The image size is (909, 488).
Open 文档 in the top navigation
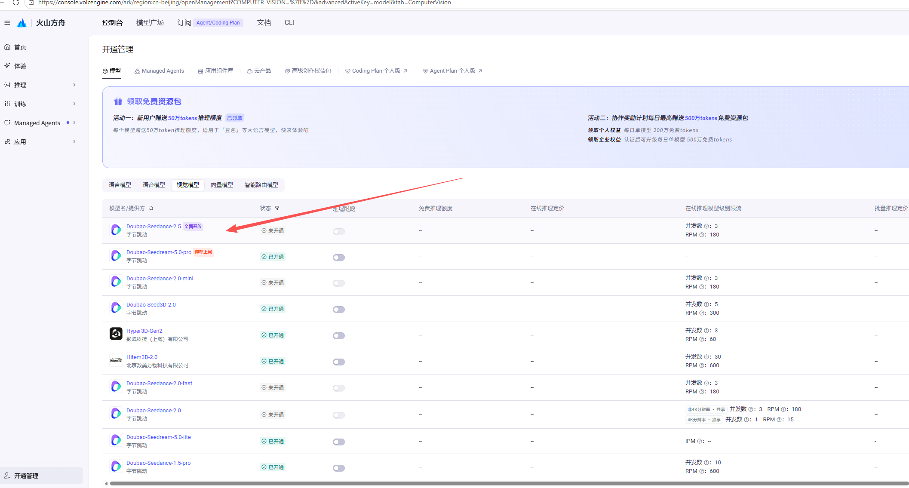coord(264,23)
